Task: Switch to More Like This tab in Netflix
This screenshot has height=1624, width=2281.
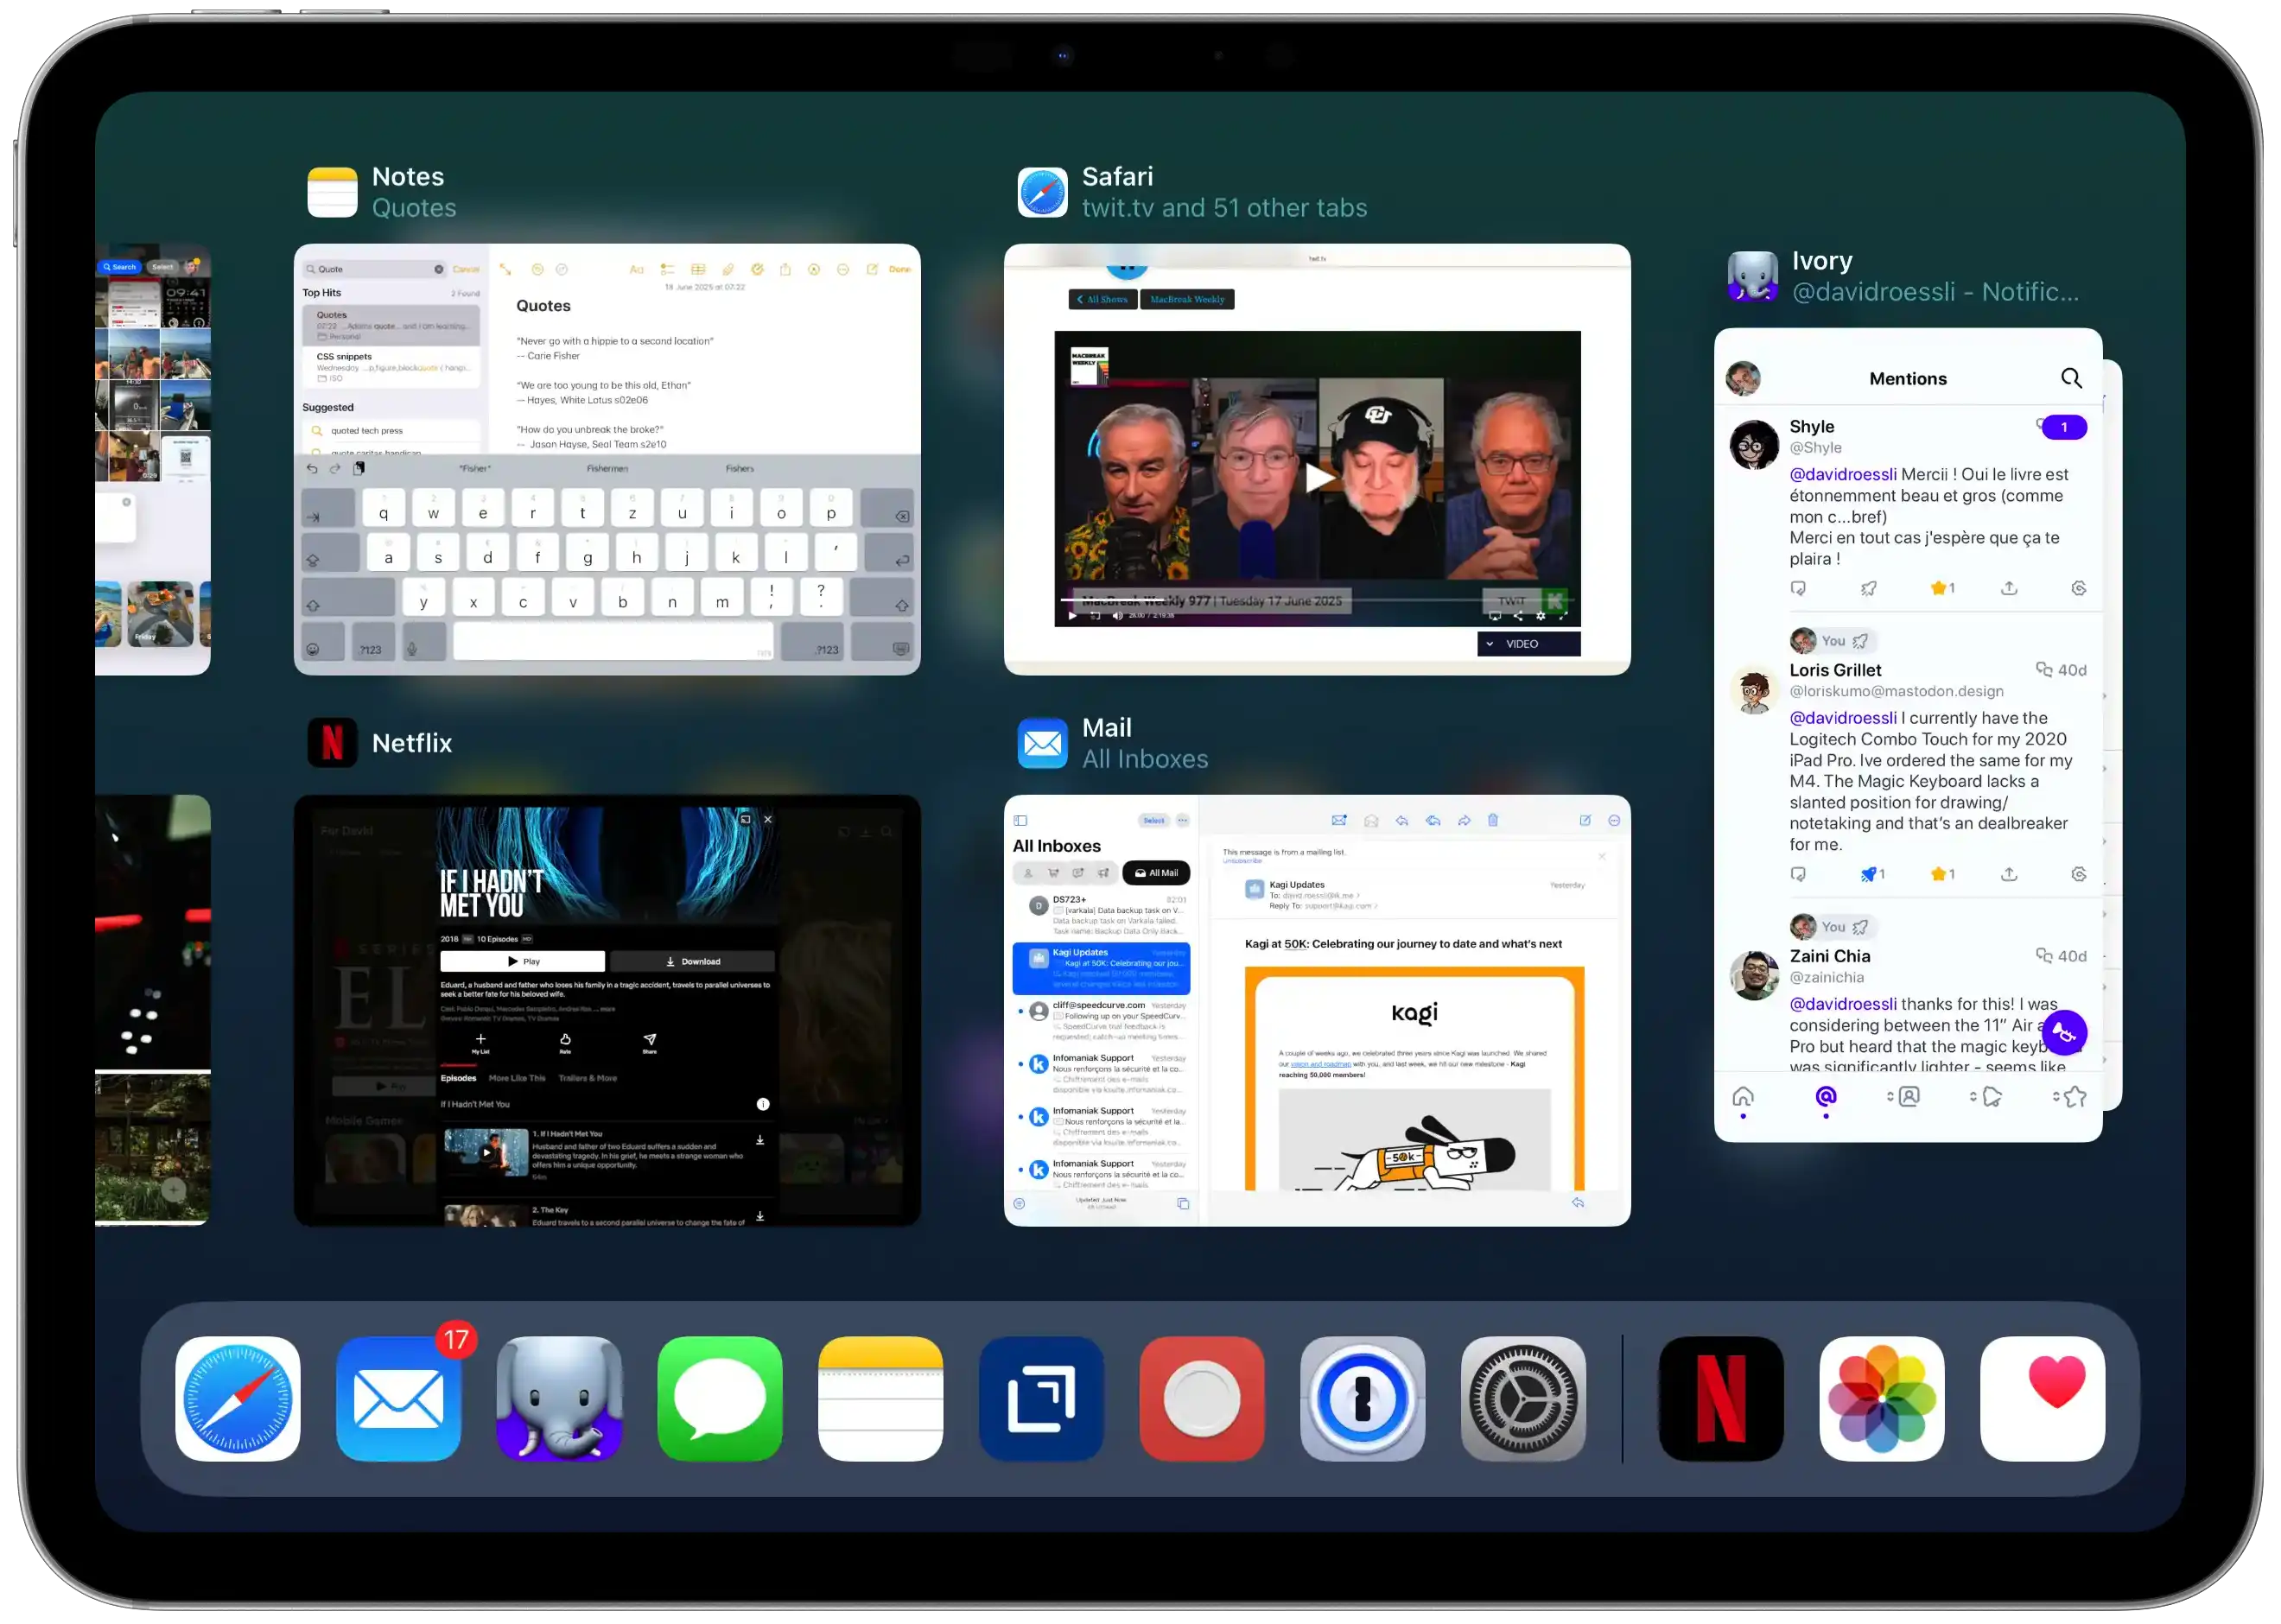Action: pos(517,1078)
